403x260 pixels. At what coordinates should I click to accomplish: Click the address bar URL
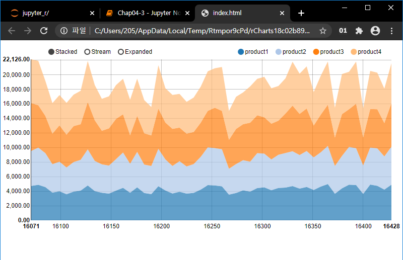coord(202,31)
